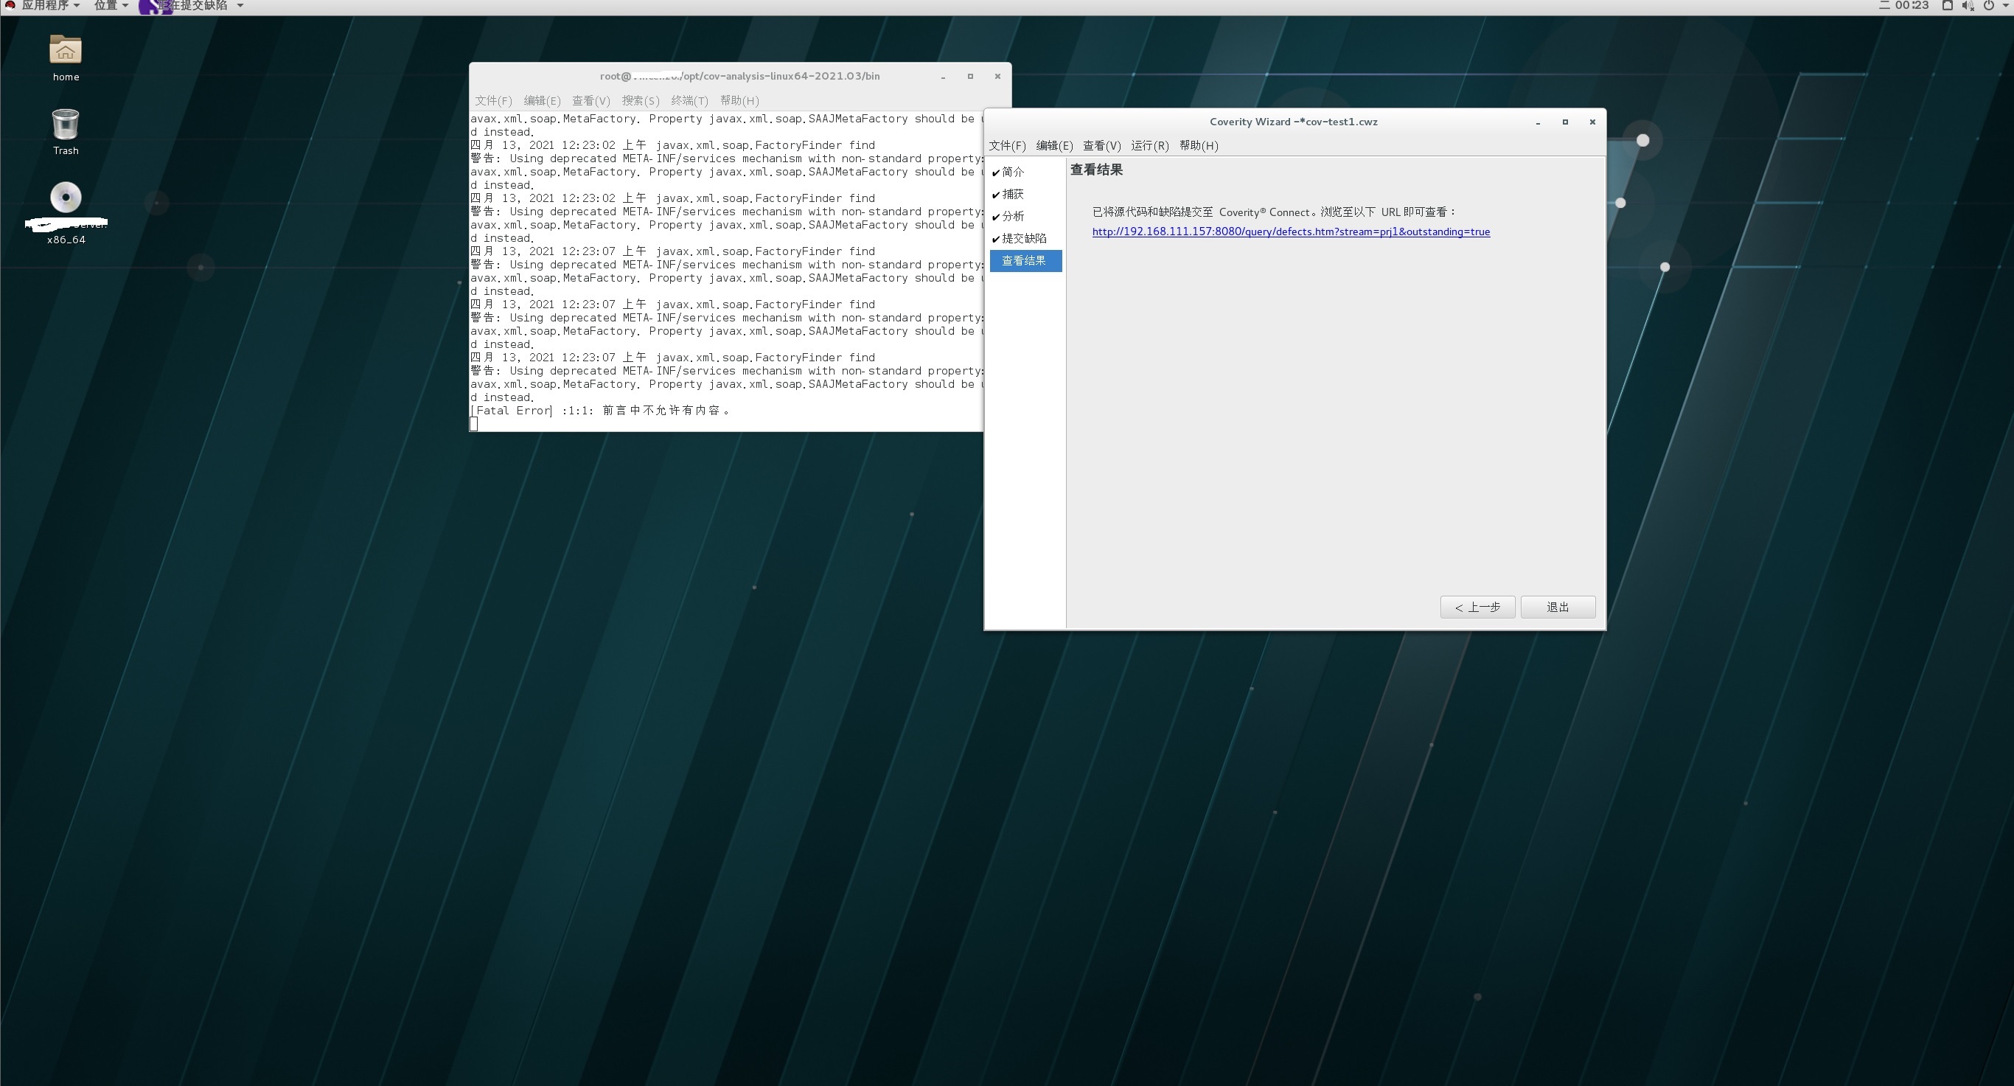This screenshot has height=1086, width=2014.
Task: Select the 捕获 wizard step
Action: (x=1012, y=194)
